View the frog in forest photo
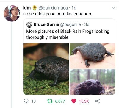119x108 pixels. tap(93, 82)
